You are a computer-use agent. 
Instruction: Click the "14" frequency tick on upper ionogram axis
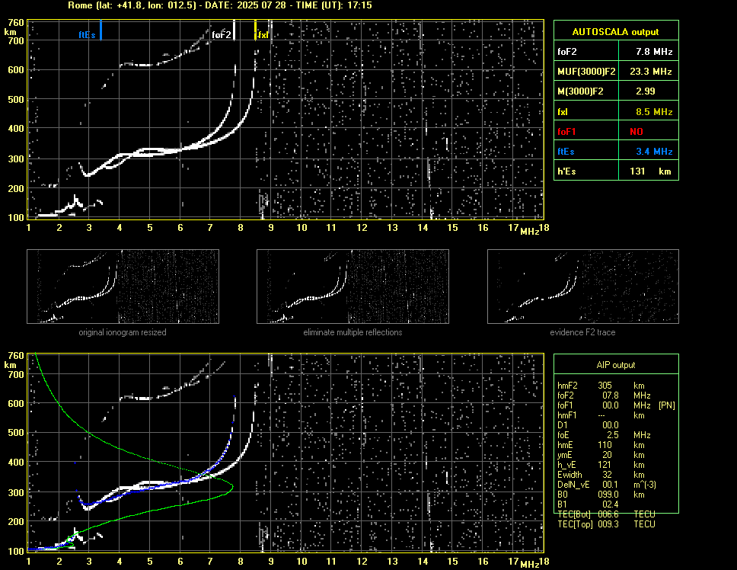423,228
